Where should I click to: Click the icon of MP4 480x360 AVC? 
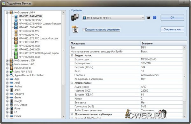pyautogui.click(x=16, y=42)
